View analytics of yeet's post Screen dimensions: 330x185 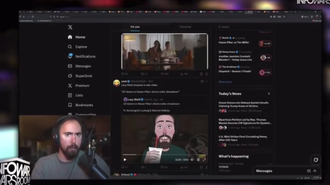184,167
